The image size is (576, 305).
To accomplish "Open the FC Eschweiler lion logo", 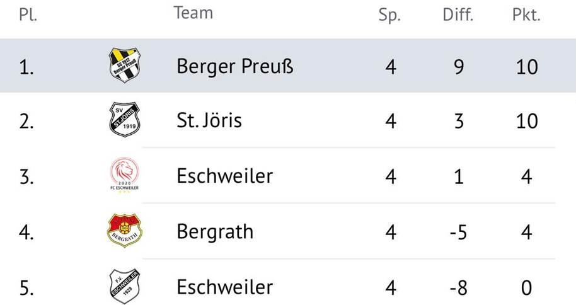I will click(x=125, y=175).
